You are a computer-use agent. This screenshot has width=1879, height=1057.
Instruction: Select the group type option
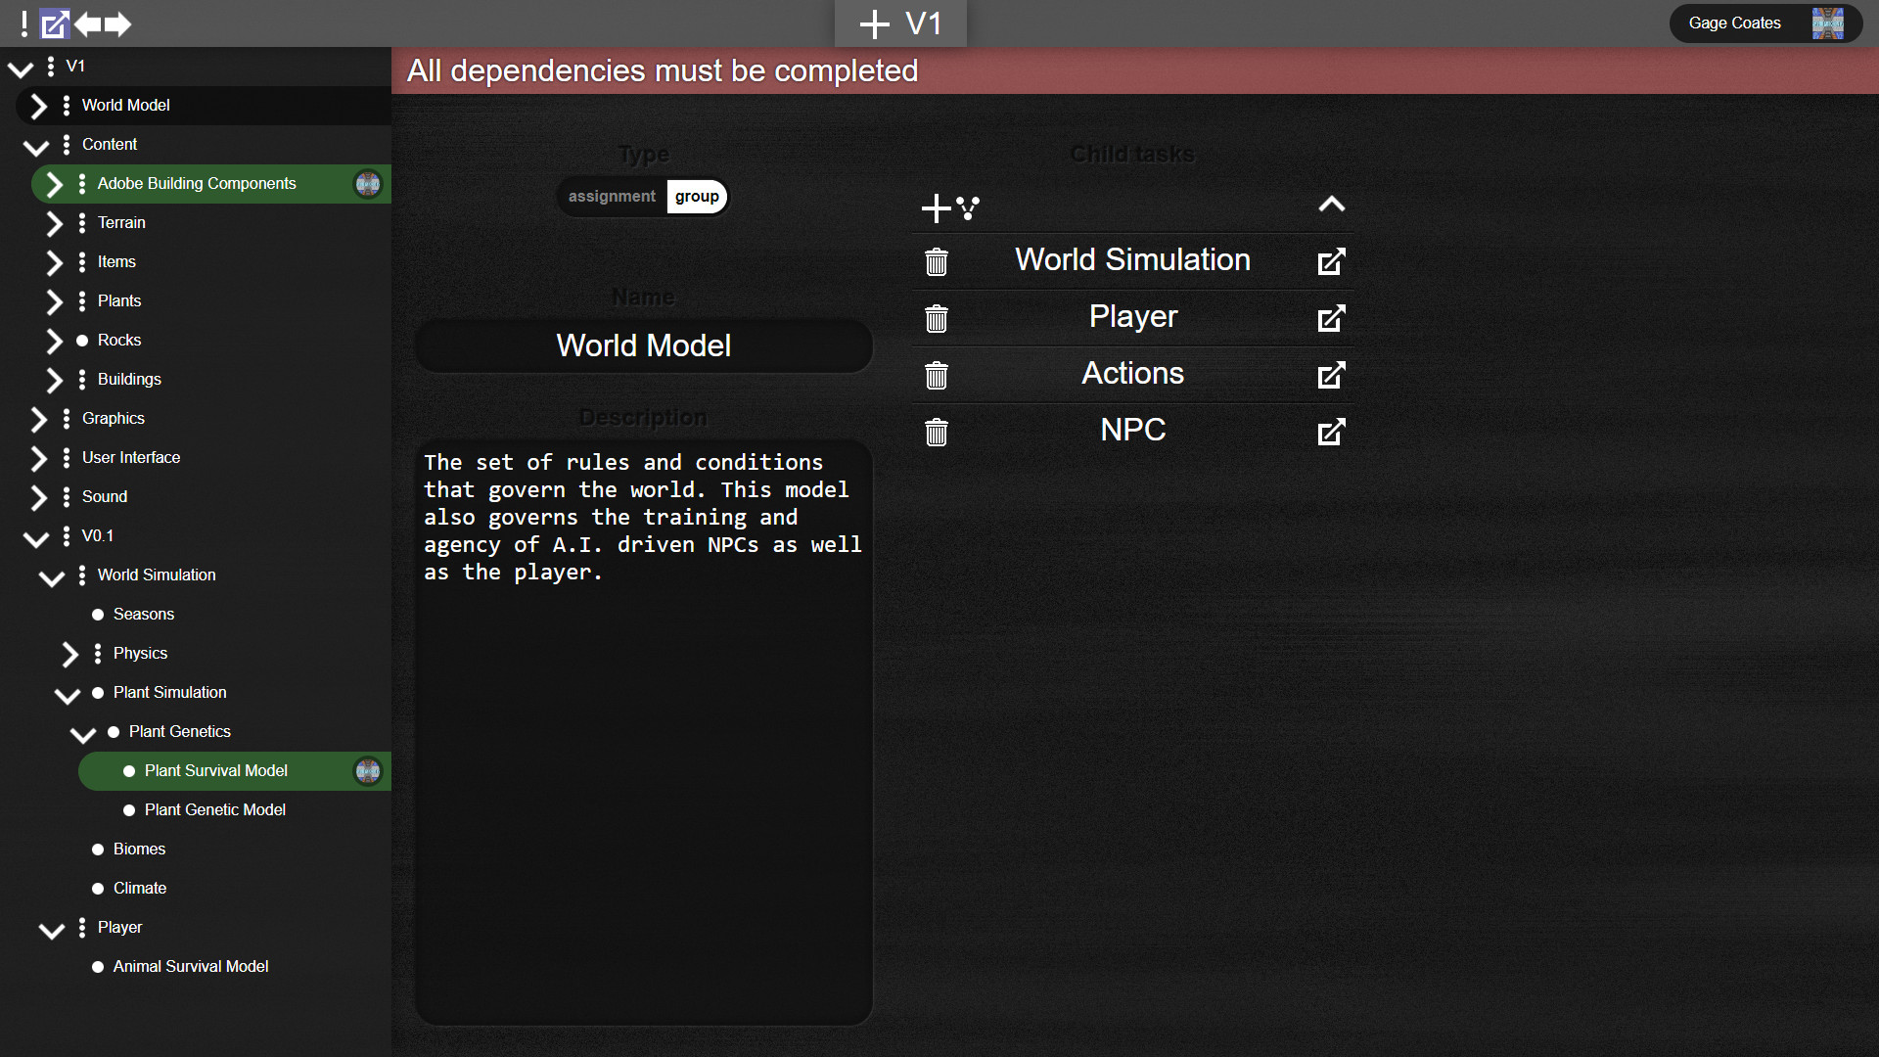(x=697, y=196)
